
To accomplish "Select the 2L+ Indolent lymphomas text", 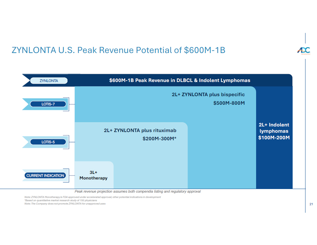I will pos(274,128).
